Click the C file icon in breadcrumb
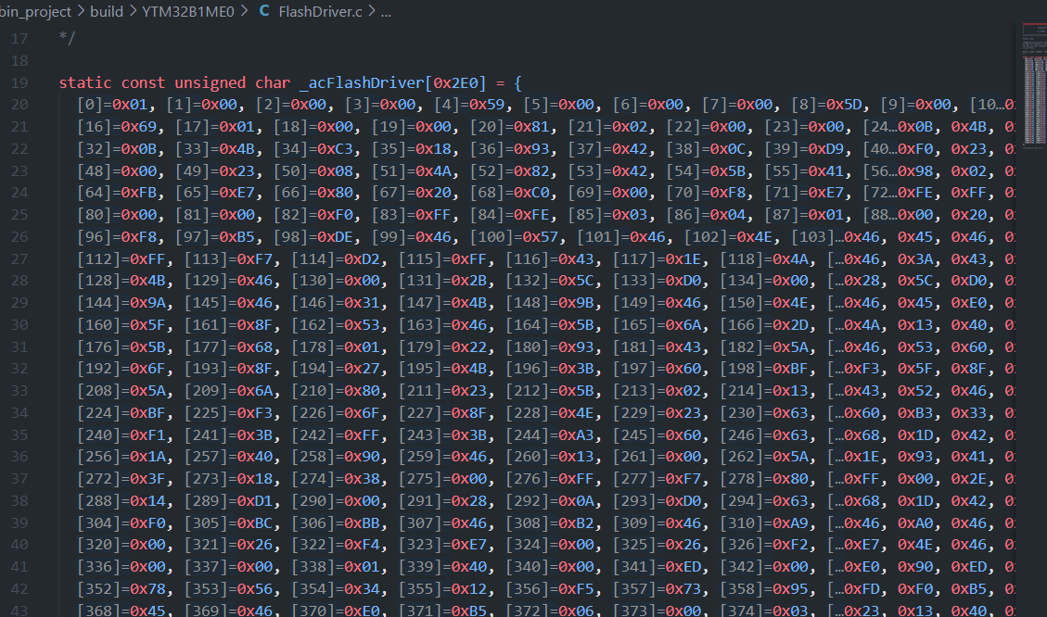The width and height of the screenshot is (1047, 617). click(x=264, y=11)
